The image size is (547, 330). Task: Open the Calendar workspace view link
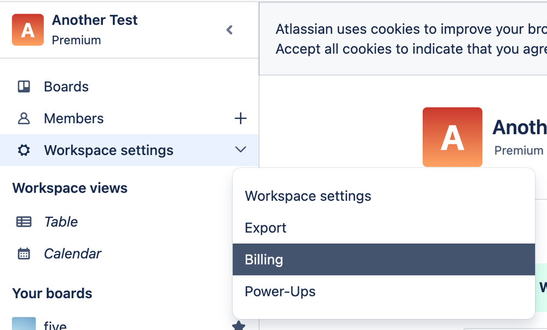[72, 253]
